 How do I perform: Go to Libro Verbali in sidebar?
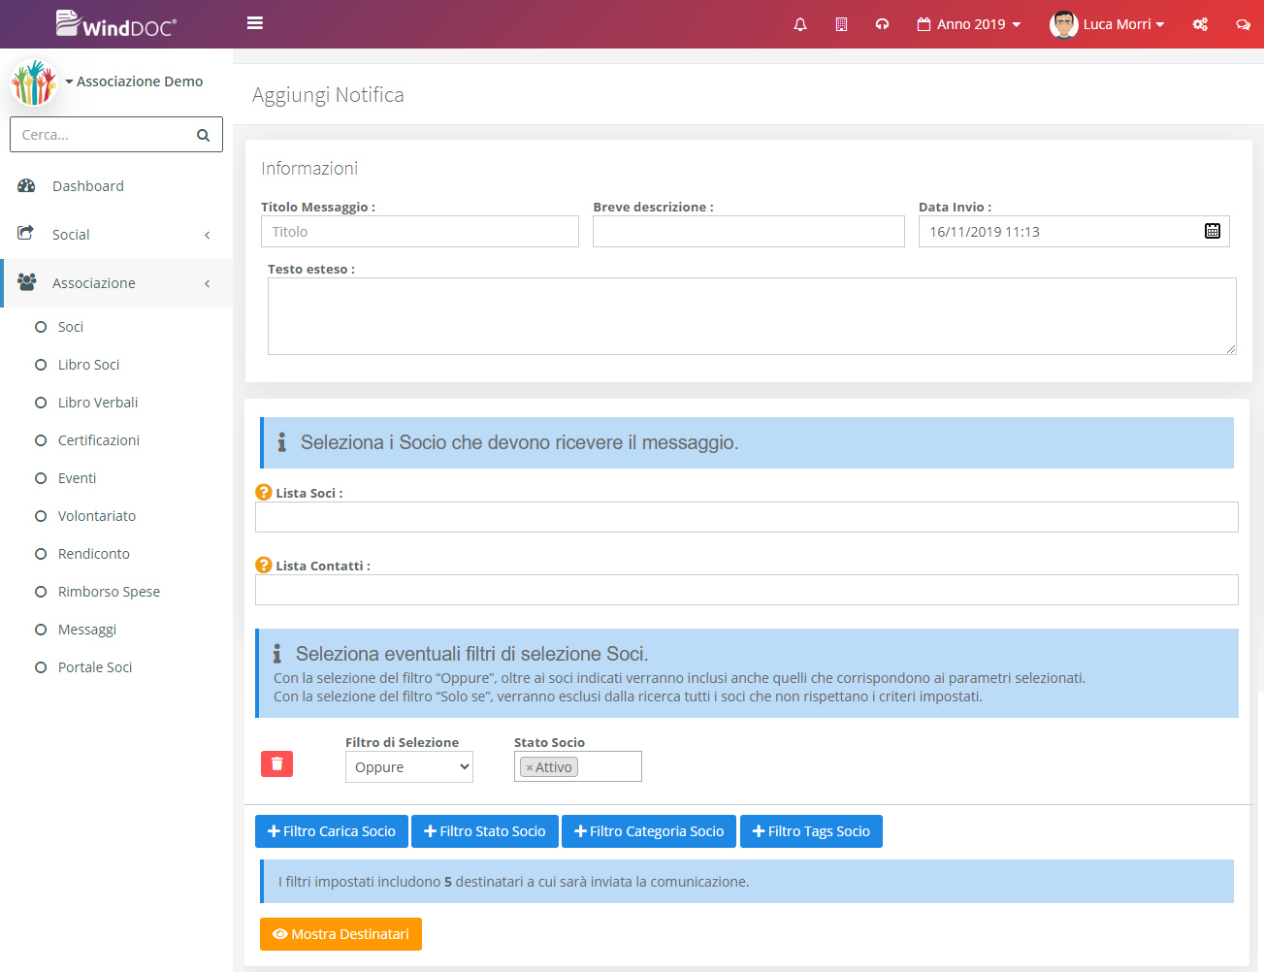(x=97, y=403)
